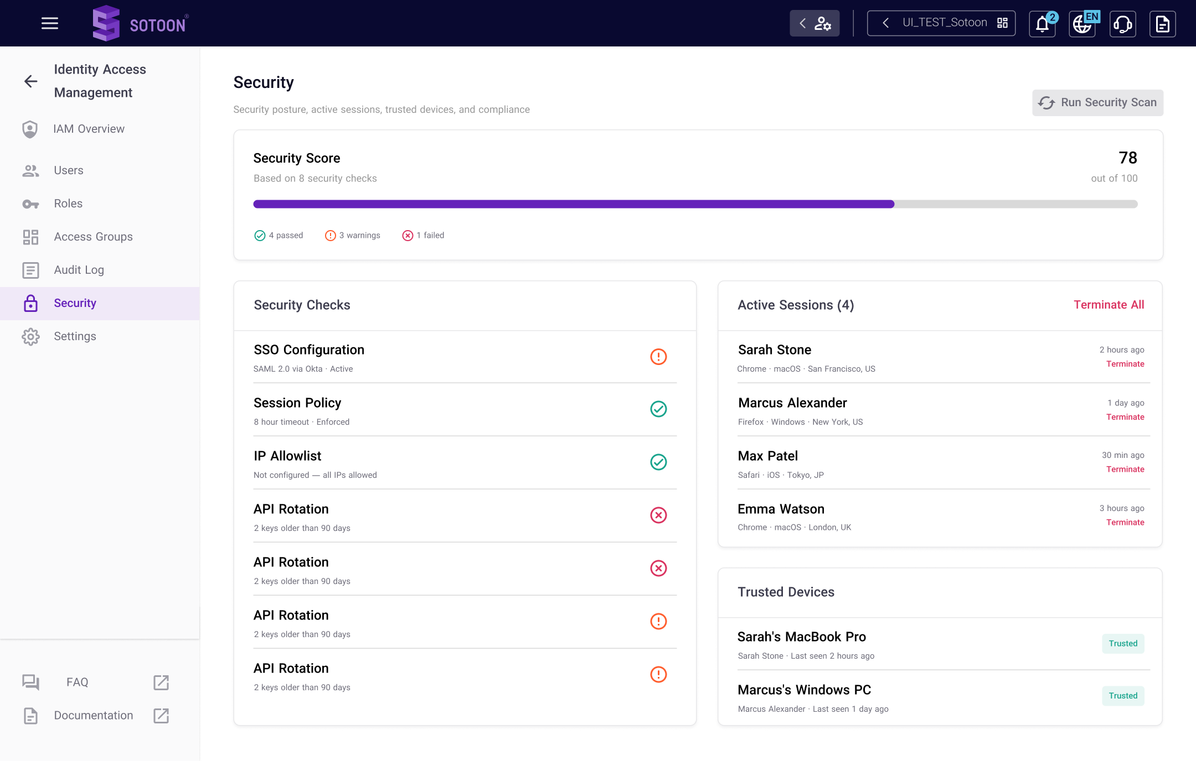Terminate Sarah Stone's session

point(1125,364)
